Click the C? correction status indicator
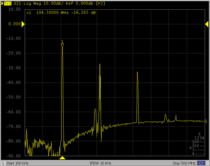This screenshot has width=210, height=166. coord(201,163)
